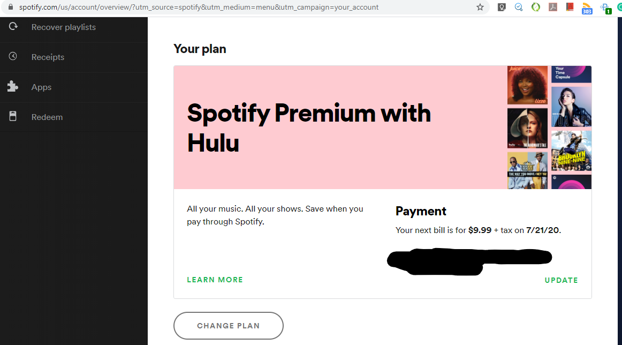Click the Apps puzzle piece icon
Viewport: 622px width, 345px height.
13,86
